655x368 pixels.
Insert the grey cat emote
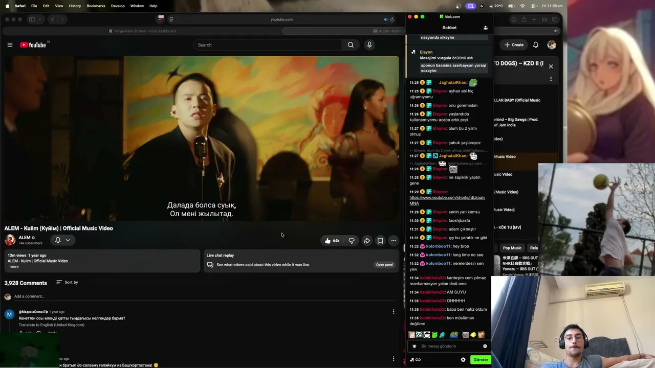click(x=465, y=335)
